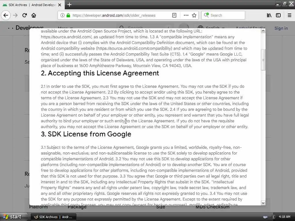The width and height of the screenshot is (295, 221).
Task: Open page actions three-dots menu
Action: click(186, 15)
